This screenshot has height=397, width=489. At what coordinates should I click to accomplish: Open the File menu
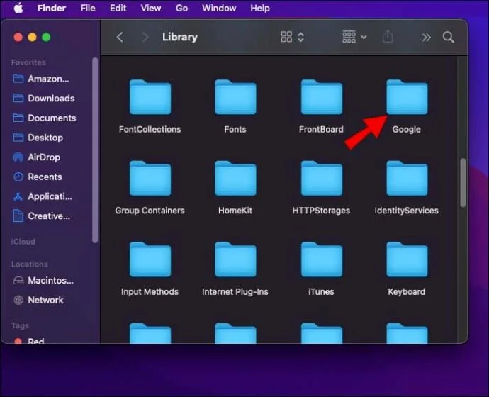point(88,8)
